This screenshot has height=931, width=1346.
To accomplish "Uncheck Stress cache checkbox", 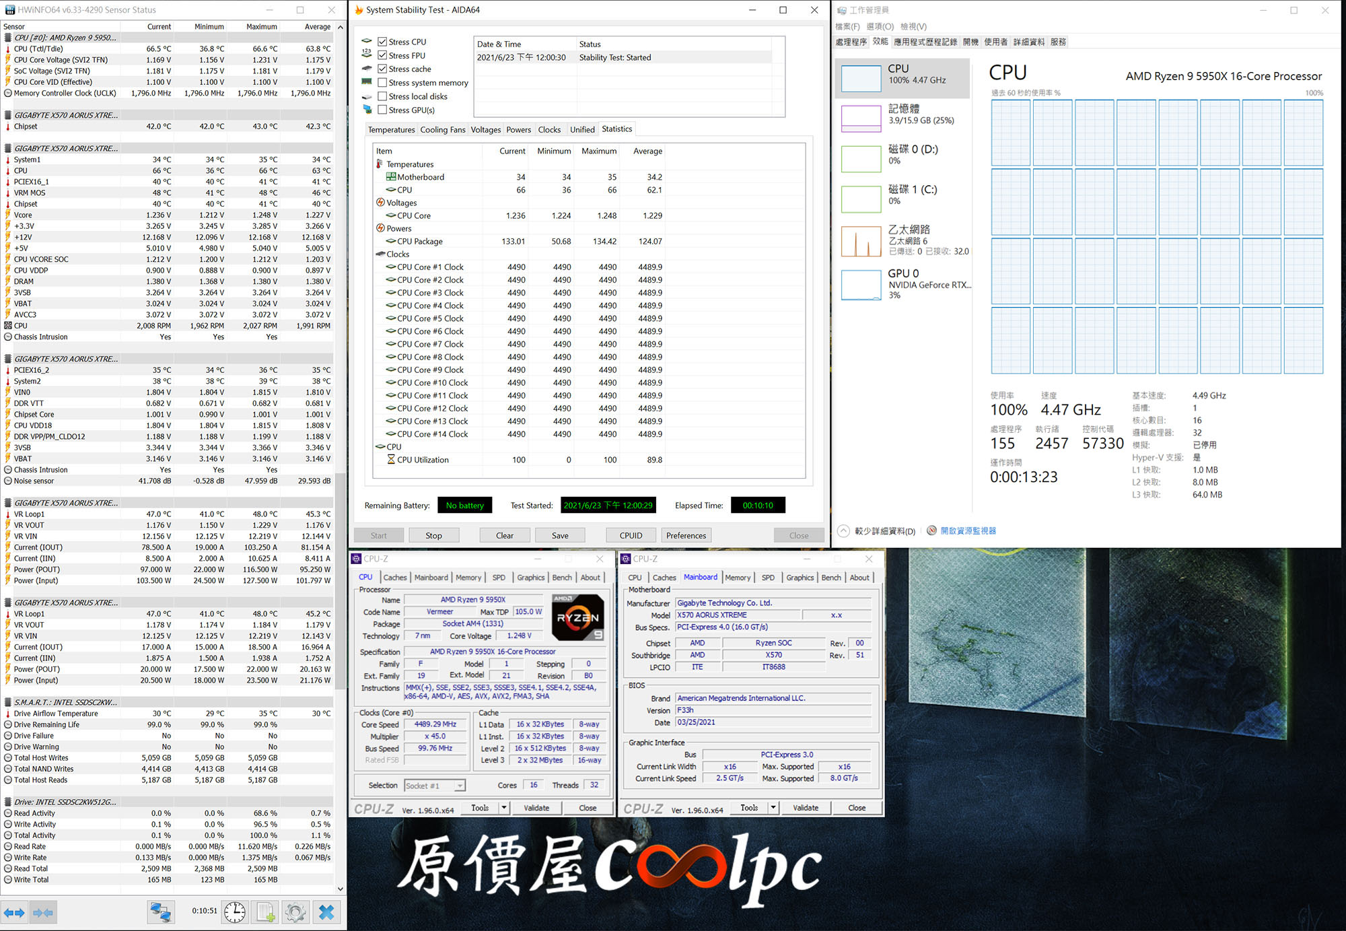I will click(x=382, y=69).
